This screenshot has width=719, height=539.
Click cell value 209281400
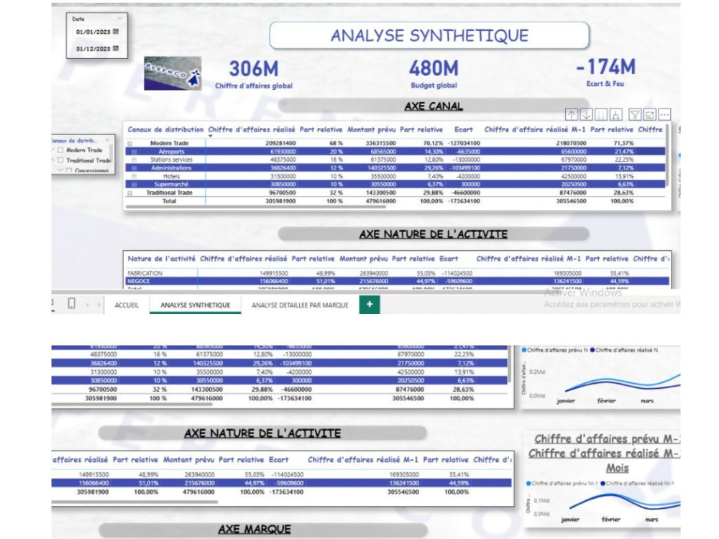click(x=280, y=144)
